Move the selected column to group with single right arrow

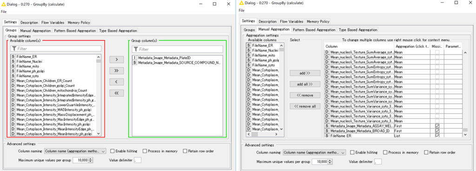click(x=116, y=60)
